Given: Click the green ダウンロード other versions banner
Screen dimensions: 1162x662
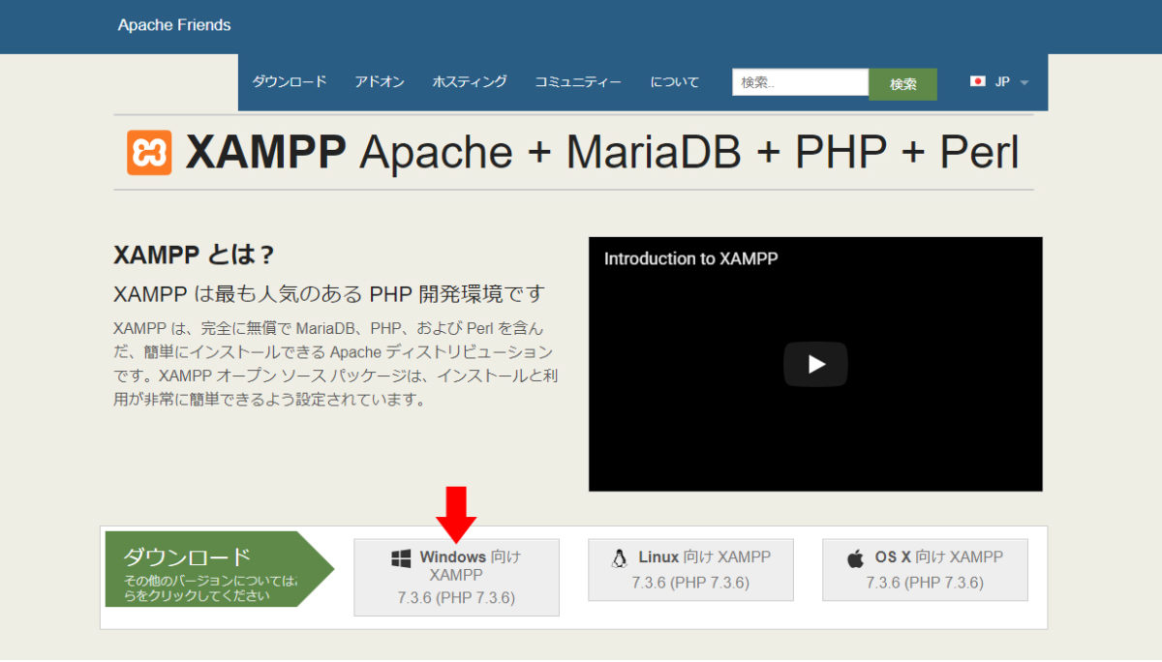Looking at the screenshot, I should [219, 569].
